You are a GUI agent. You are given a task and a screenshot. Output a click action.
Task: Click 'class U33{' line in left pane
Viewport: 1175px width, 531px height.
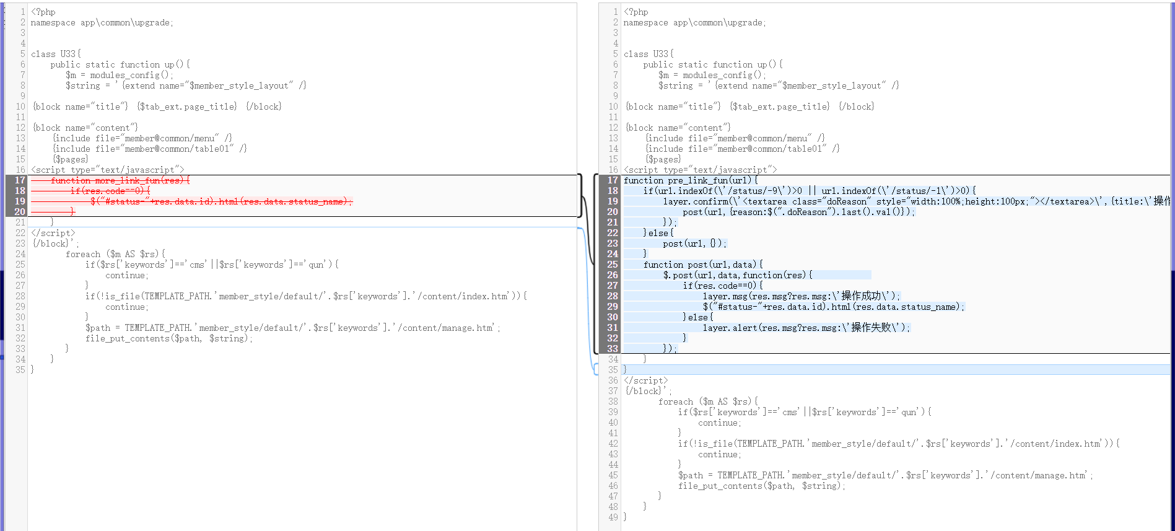[x=56, y=54]
